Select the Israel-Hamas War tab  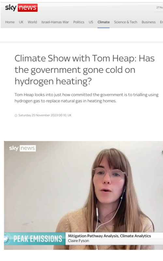(55, 22)
